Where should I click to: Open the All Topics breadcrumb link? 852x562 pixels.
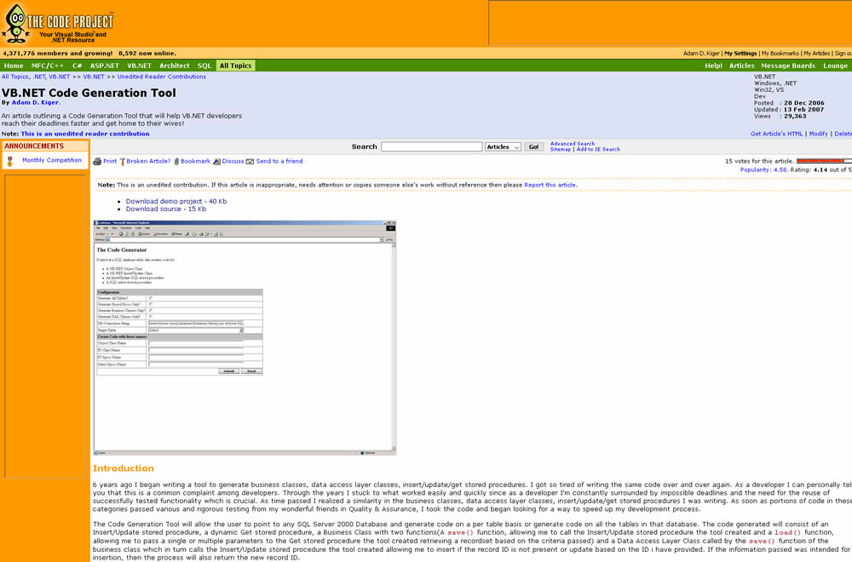(14, 77)
